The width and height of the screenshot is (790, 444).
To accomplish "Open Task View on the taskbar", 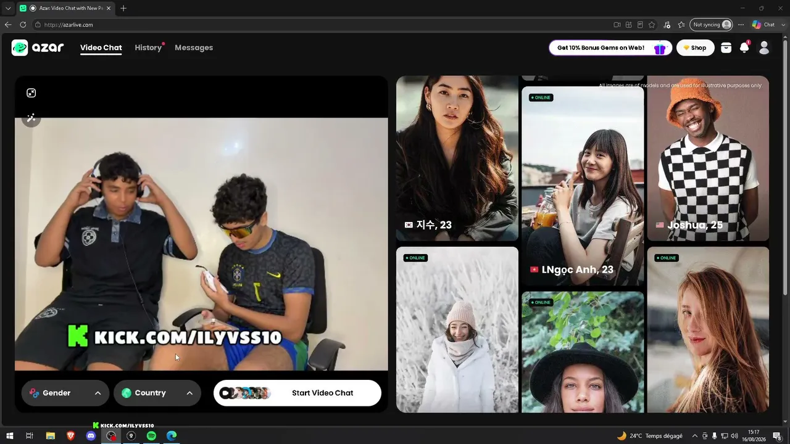I will (29, 436).
